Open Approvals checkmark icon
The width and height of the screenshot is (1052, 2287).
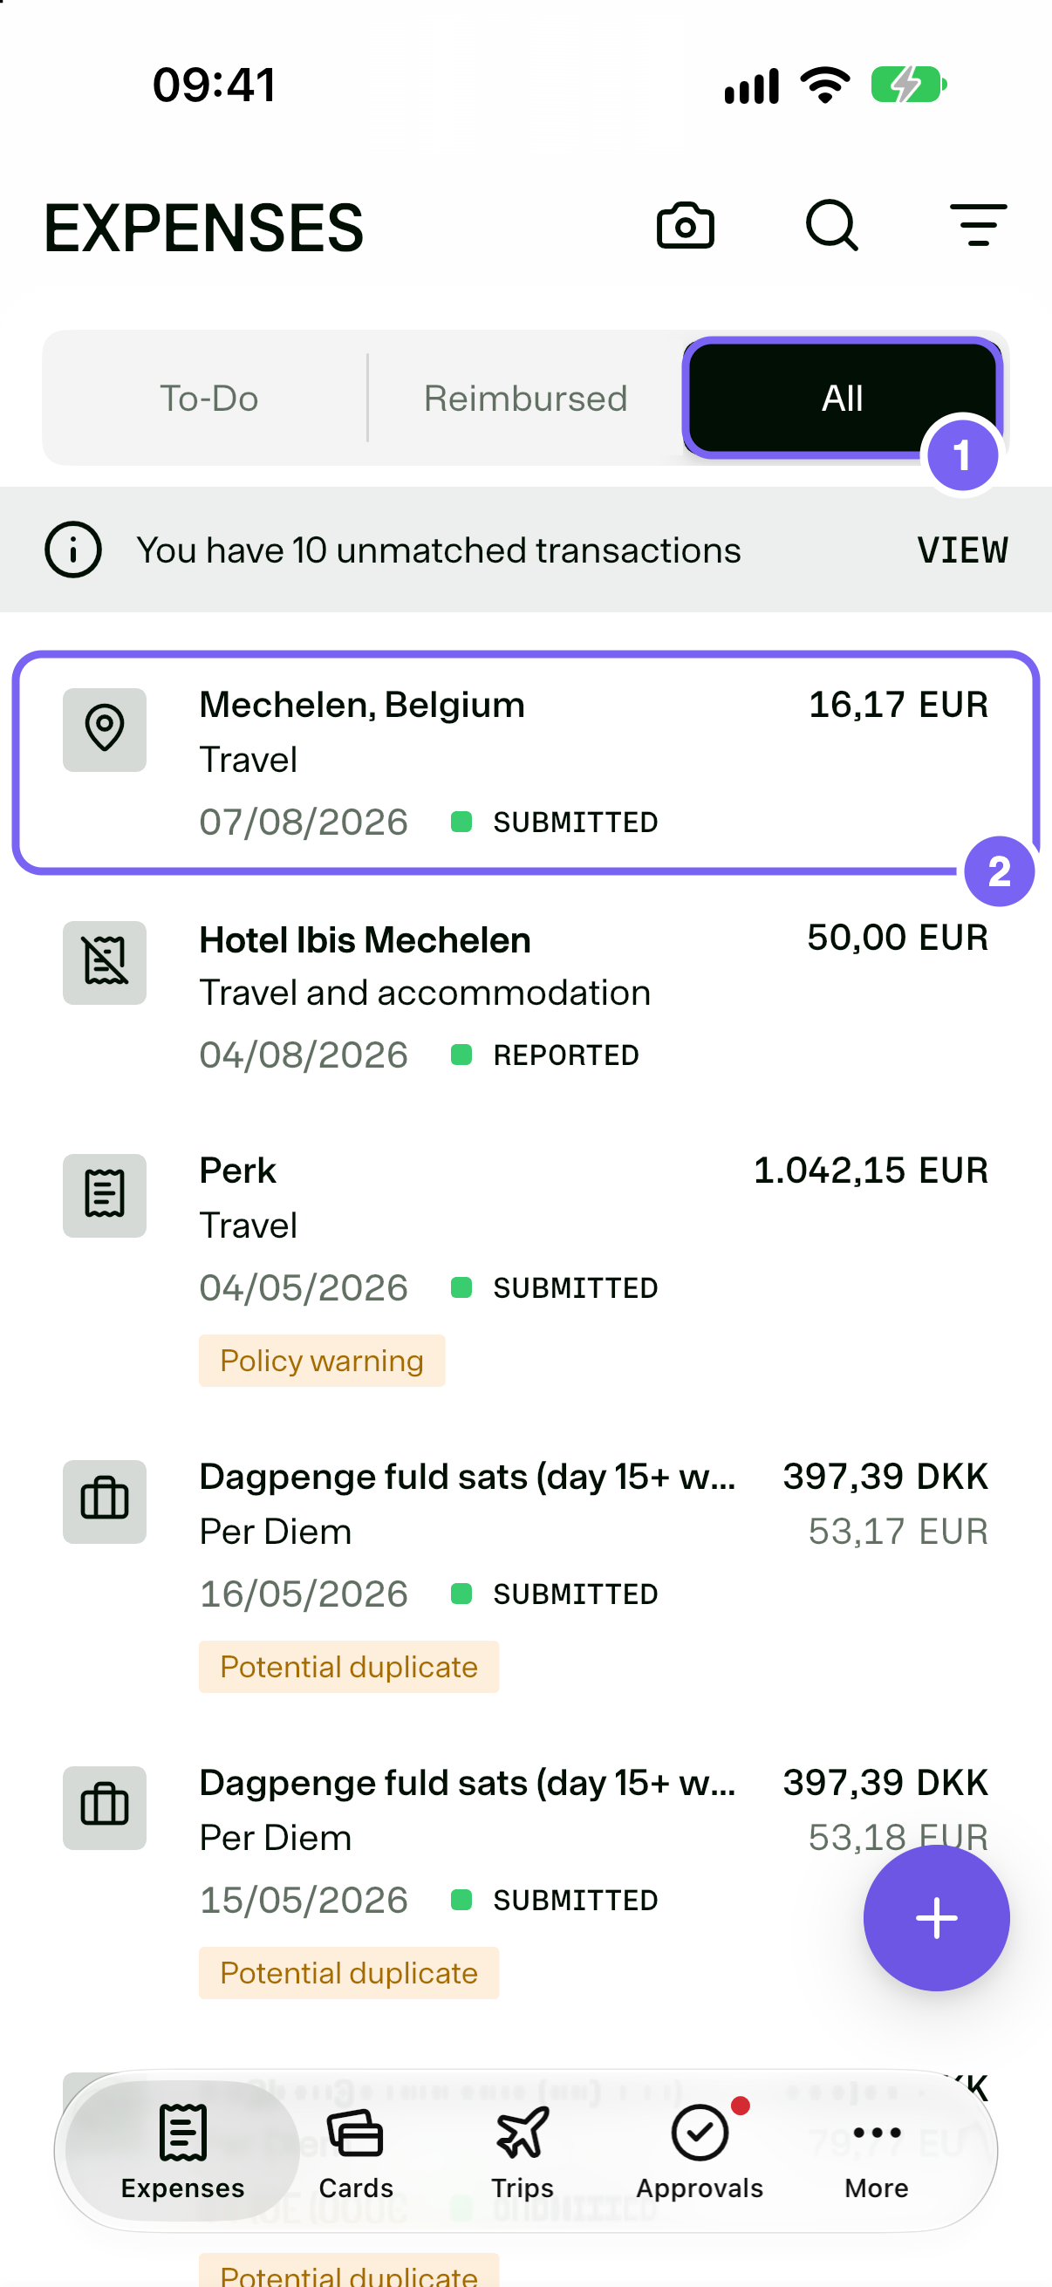point(700,2133)
